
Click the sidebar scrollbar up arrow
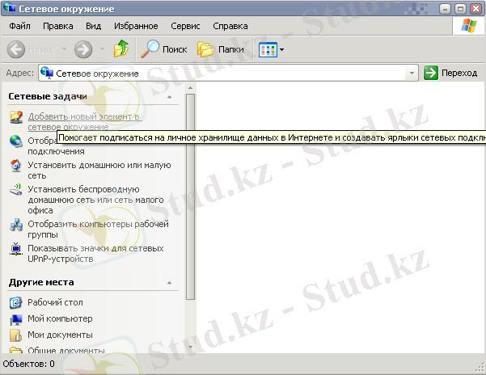(190, 88)
